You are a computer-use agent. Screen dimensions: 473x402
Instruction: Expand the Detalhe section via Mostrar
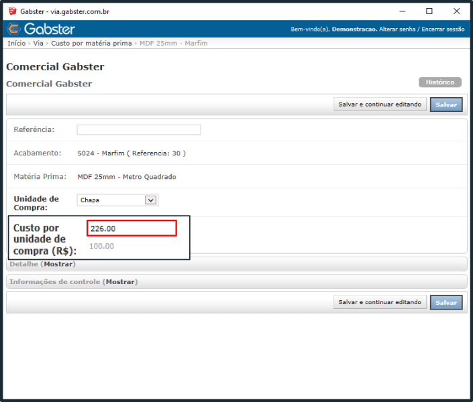60,264
